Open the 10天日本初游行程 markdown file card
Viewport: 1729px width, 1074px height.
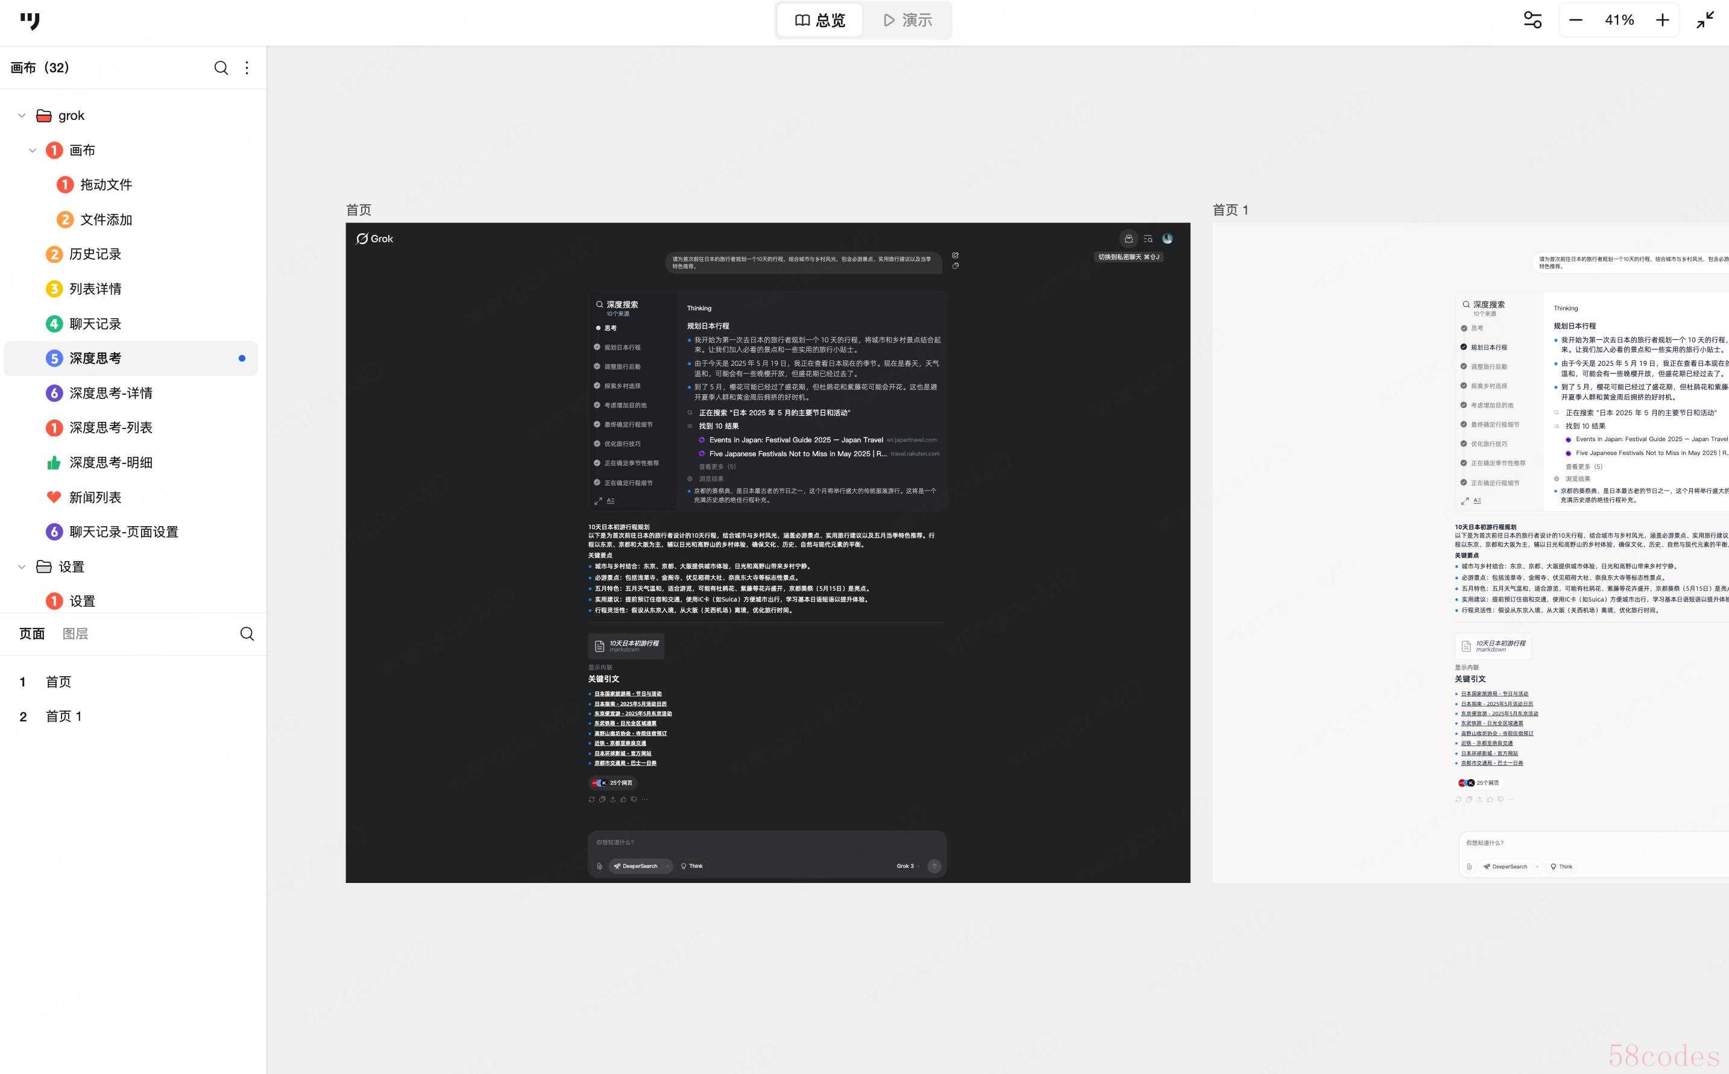pyautogui.click(x=626, y=645)
